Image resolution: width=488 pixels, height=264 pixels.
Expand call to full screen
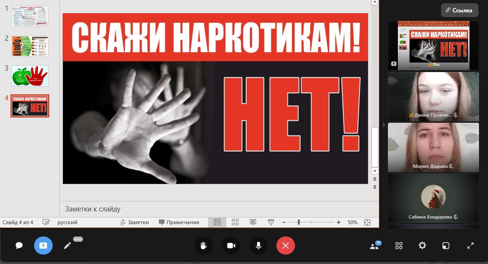point(470,246)
